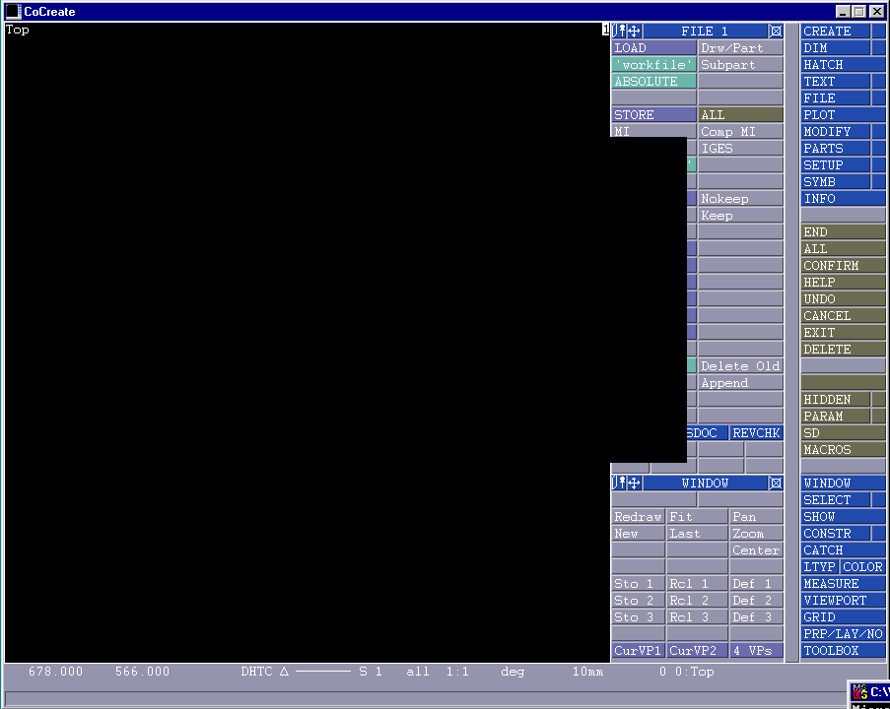Open the MEASURE menu
890x709 pixels.
(x=843, y=584)
